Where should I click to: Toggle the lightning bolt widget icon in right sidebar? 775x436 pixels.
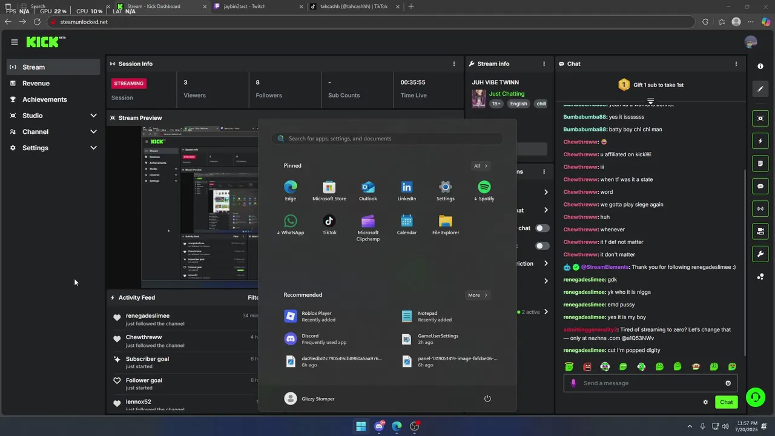[x=760, y=141]
